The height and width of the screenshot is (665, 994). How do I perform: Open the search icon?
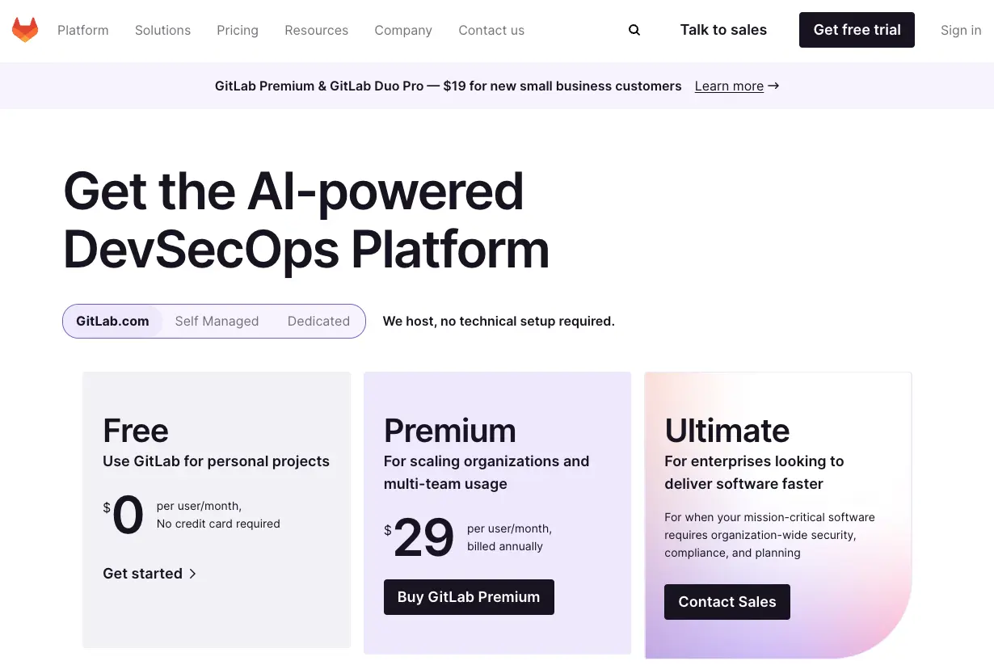634,29
